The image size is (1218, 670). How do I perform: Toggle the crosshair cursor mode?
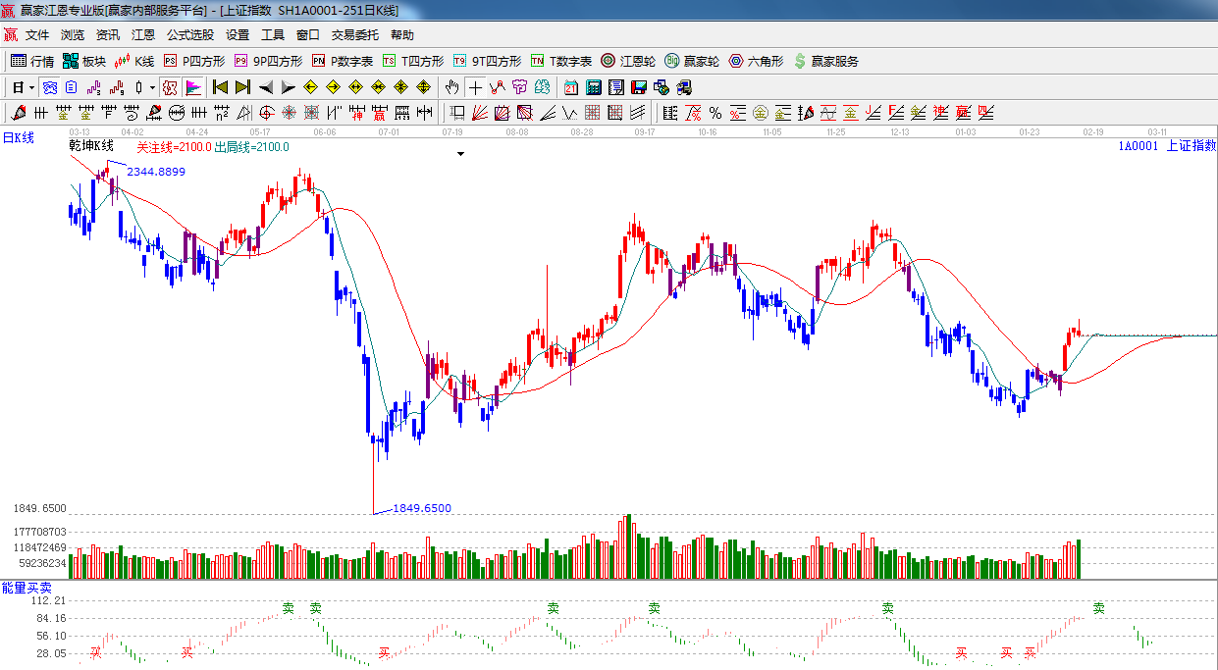point(475,87)
